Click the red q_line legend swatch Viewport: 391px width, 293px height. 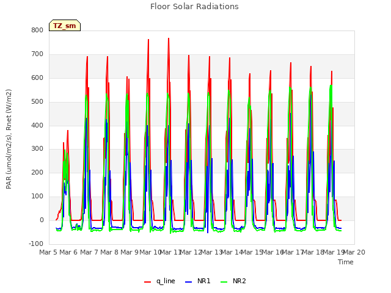click(147, 282)
